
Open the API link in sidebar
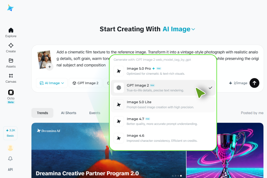tap(10, 169)
